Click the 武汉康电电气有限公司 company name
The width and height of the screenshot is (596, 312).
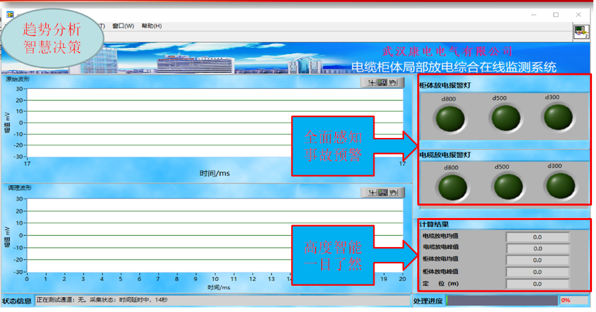click(x=447, y=51)
